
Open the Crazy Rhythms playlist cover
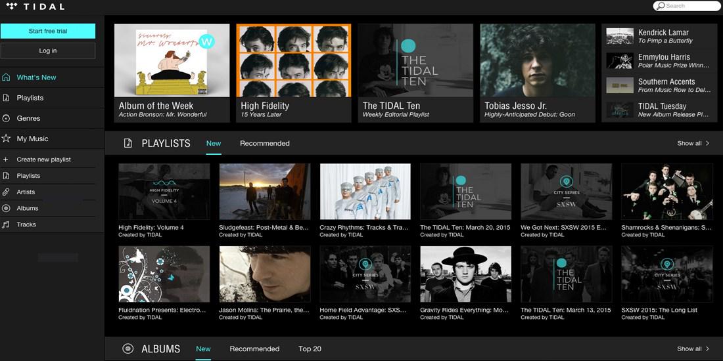365,192
